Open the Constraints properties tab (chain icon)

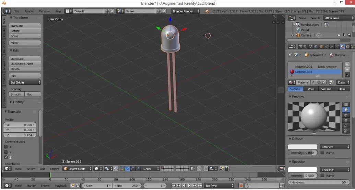(327, 47)
